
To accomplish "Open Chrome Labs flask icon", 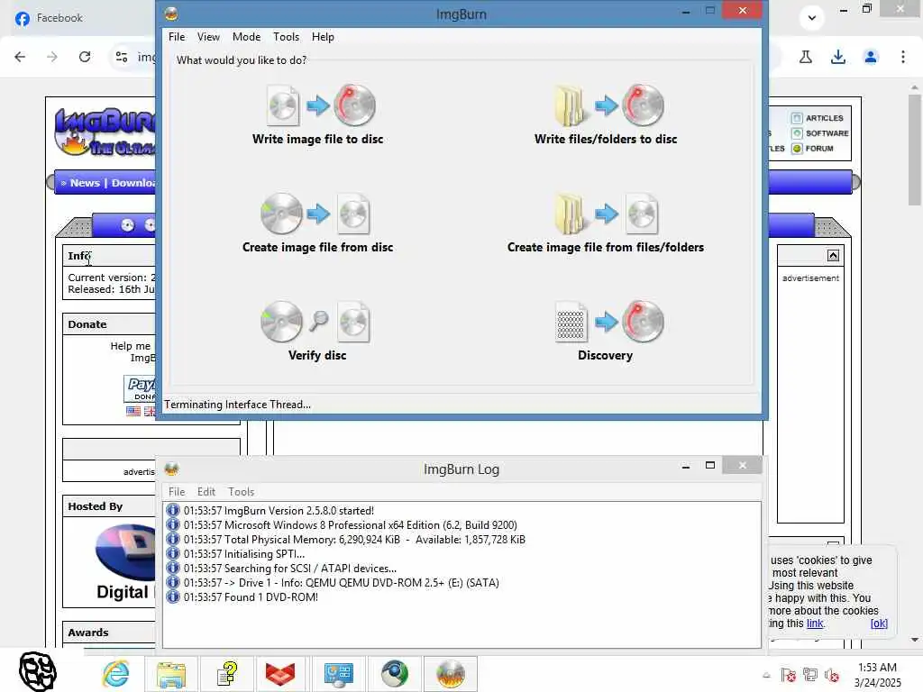I will [x=805, y=57].
